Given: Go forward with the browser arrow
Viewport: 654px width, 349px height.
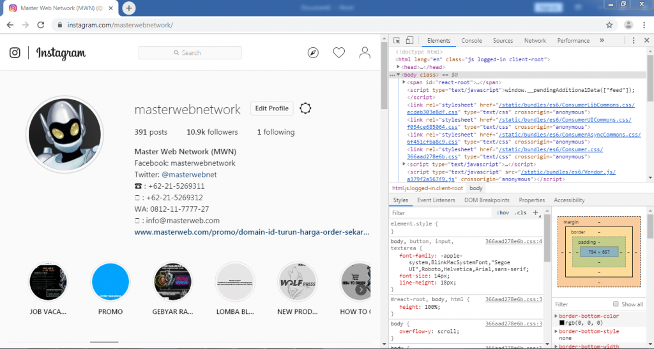Looking at the screenshot, I should [26, 25].
